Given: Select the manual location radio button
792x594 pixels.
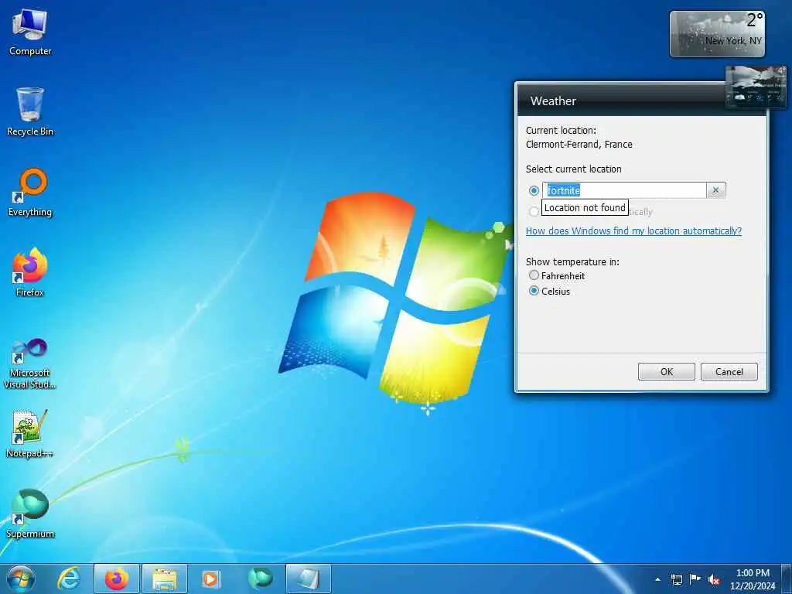Looking at the screenshot, I should click(x=534, y=191).
